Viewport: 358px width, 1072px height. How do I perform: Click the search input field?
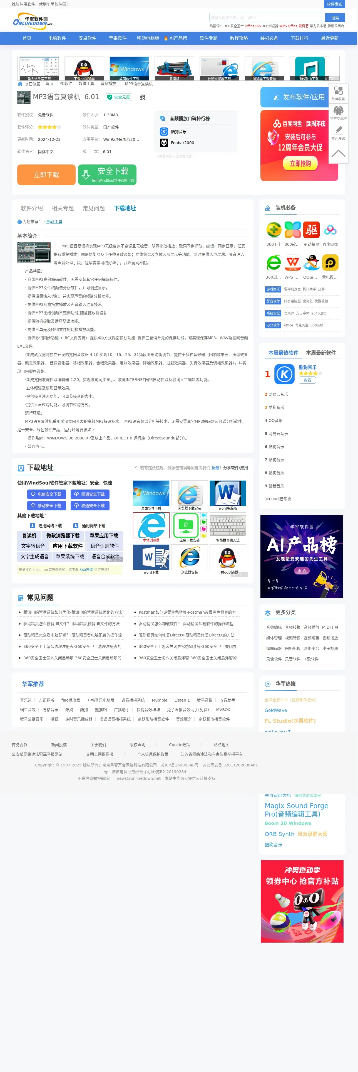point(267,18)
